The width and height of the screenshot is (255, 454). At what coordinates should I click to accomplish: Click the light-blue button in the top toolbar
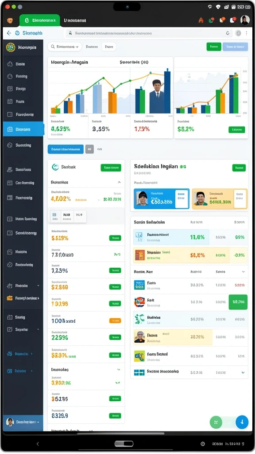(235, 47)
